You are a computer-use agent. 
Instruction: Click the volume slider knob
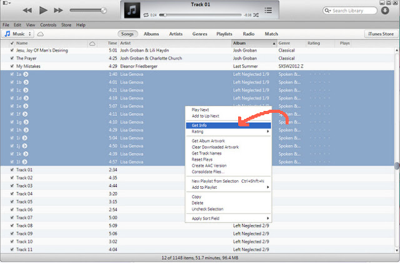(104, 11)
